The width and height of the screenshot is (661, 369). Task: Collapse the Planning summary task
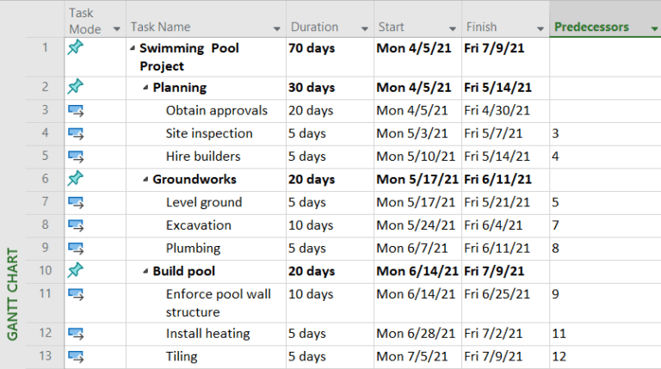pos(145,88)
